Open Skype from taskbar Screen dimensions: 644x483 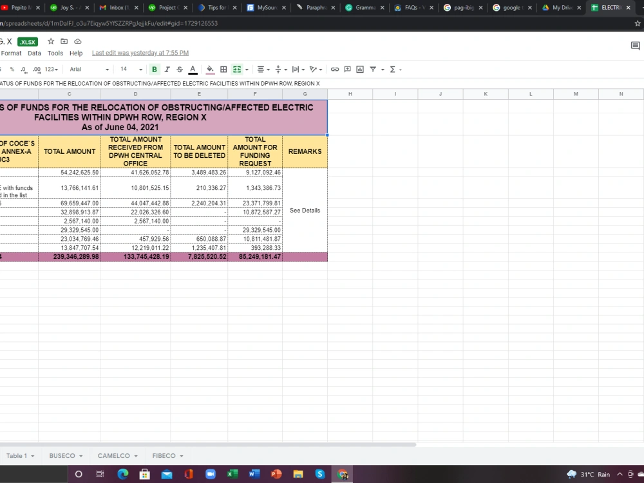pos(320,474)
